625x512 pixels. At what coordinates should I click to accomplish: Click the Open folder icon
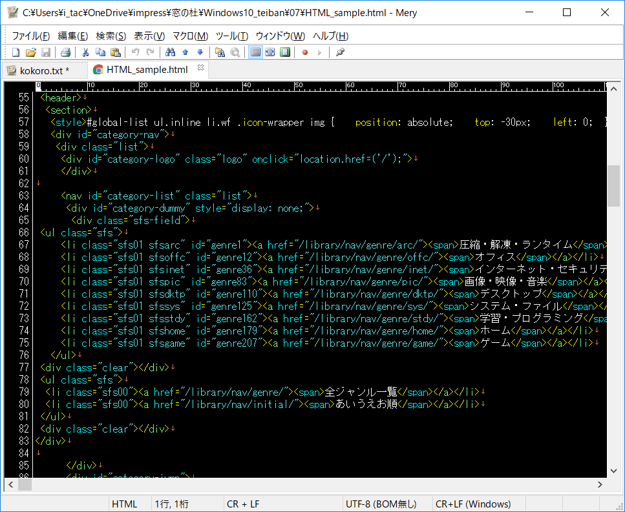click(x=30, y=52)
